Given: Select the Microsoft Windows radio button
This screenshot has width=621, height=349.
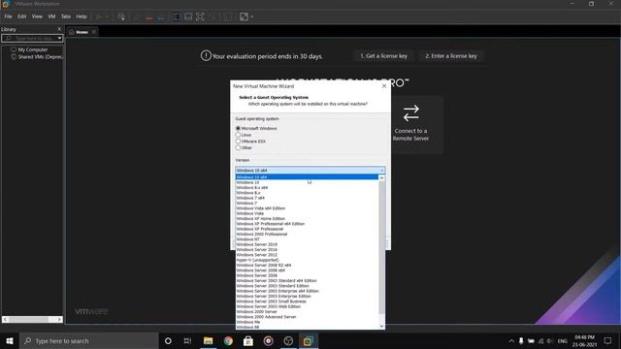Looking at the screenshot, I should click(x=238, y=128).
